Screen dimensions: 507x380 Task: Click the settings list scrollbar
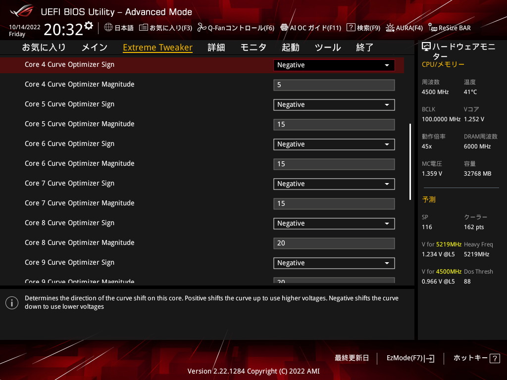coord(410,162)
